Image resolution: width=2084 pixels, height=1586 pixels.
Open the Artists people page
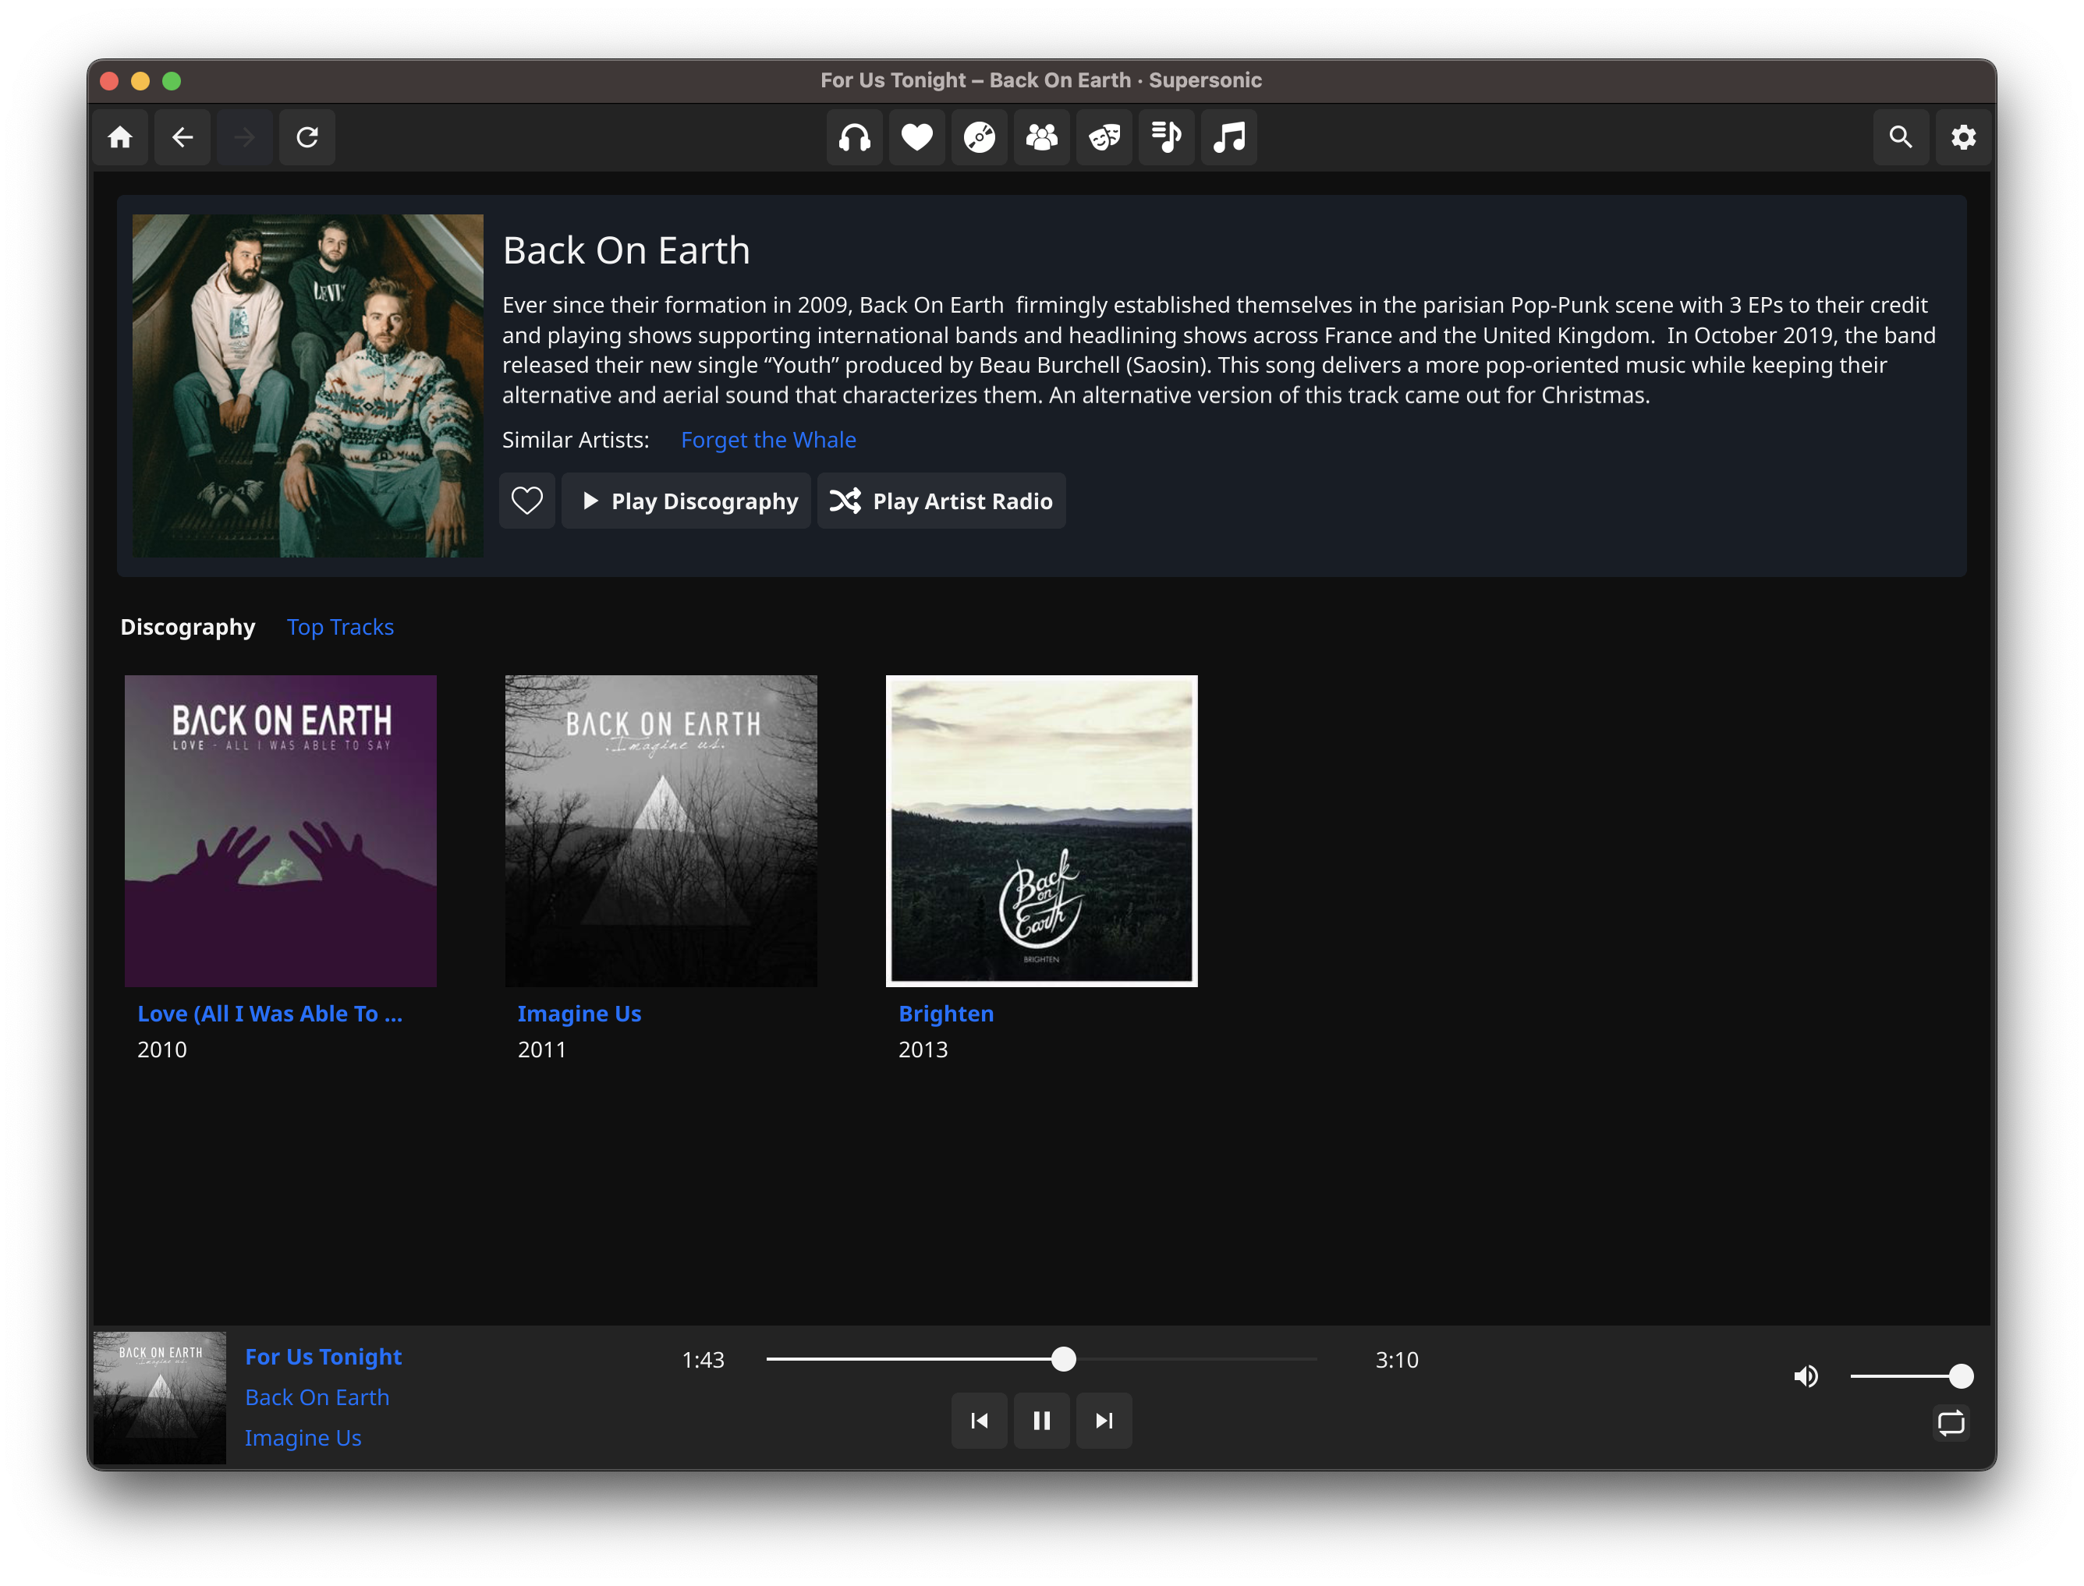[1041, 138]
